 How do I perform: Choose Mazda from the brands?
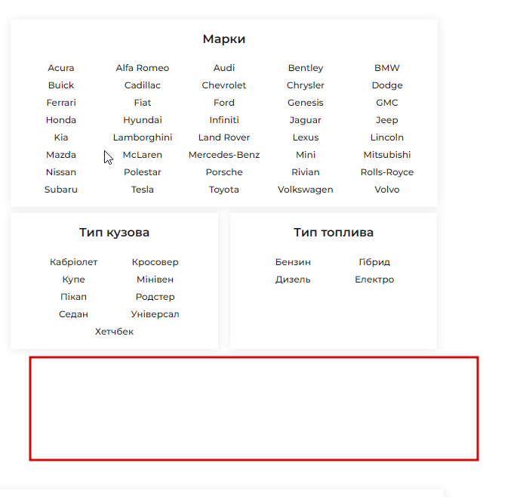tap(61, 155)
